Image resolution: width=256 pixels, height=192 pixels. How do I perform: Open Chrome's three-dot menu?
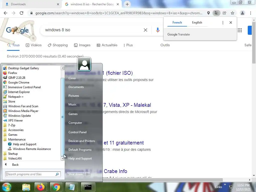(250, 13)
